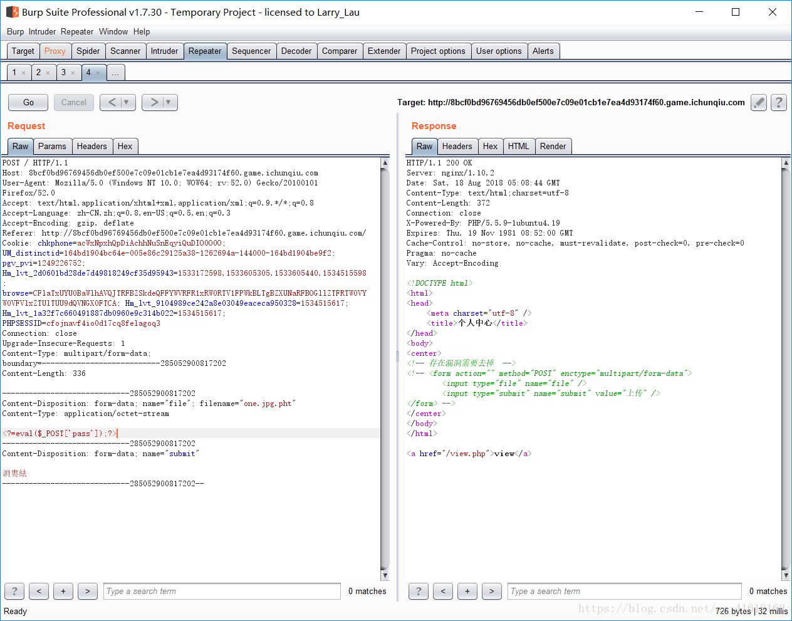Show request Hex view
Image resolution: width=792 pixels, height=621 pixels.
pos(125,146)
